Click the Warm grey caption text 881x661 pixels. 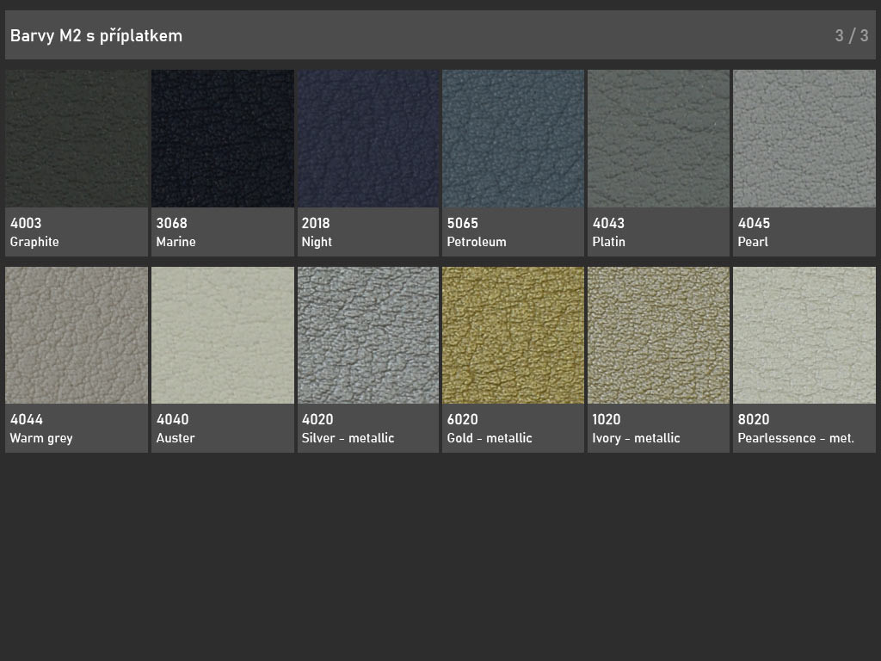[x=41, y=438]
